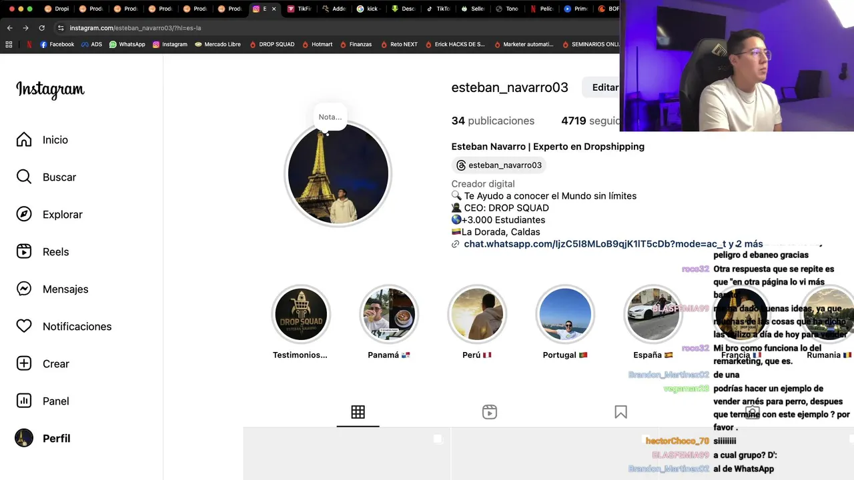Click the site info icon in address bar
Screen dimensions: 854x480
[61, 28]
